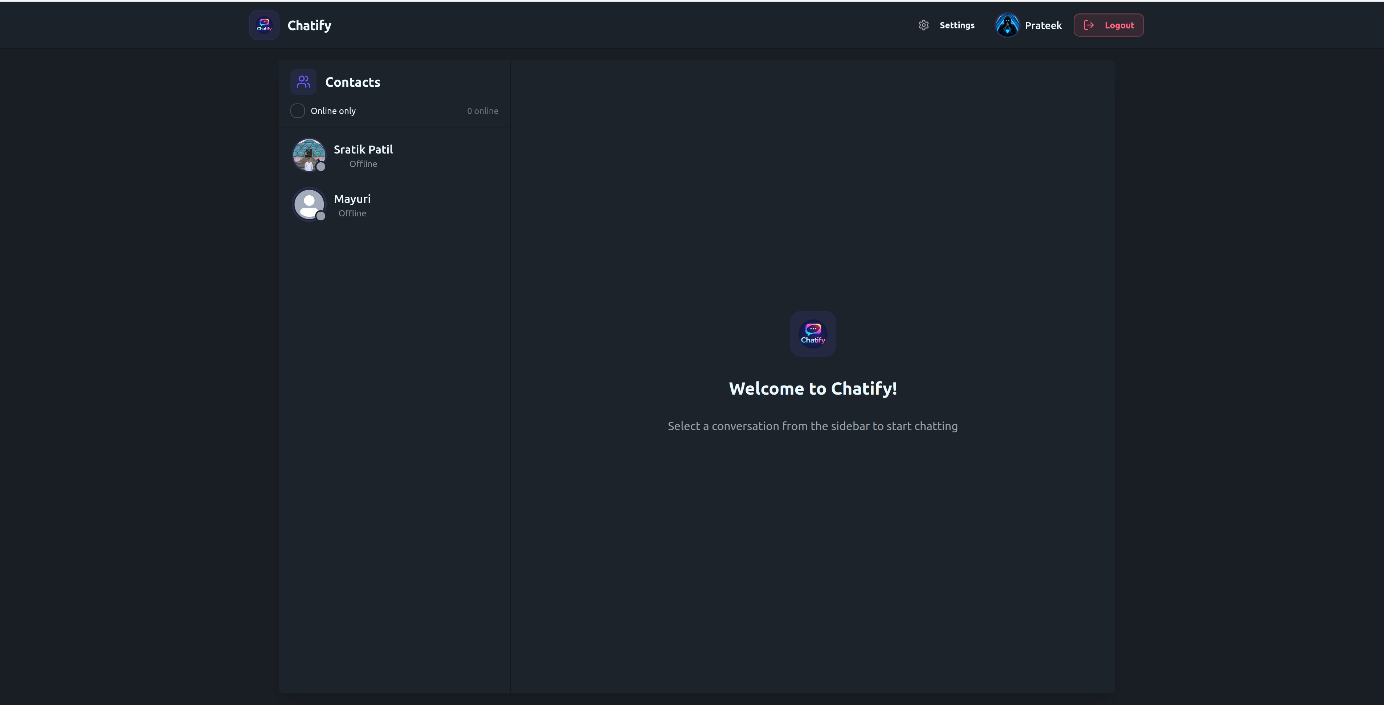Image resolution: width=1384 pixels, height=705 pixels.
Task: Click Prateek's profile avatar
Action: (1007, 25)
